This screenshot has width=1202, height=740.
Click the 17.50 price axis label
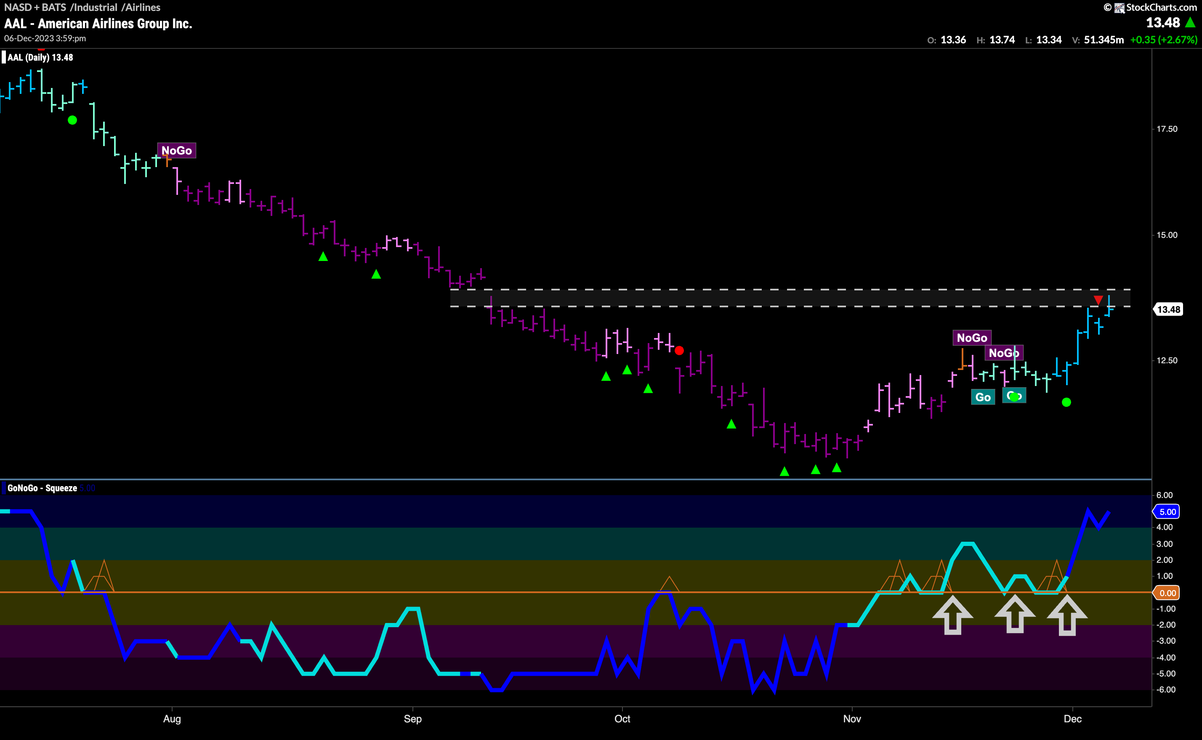click(1167, 129)
